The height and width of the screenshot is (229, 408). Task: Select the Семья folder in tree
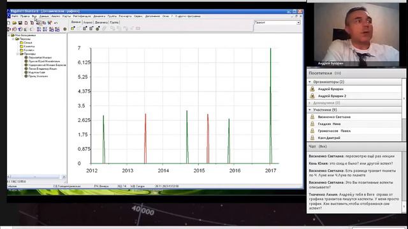(28, 43)
